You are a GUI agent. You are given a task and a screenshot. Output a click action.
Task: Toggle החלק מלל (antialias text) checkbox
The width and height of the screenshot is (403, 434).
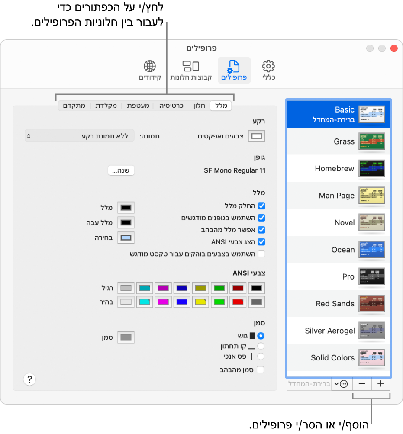point(261,206)
